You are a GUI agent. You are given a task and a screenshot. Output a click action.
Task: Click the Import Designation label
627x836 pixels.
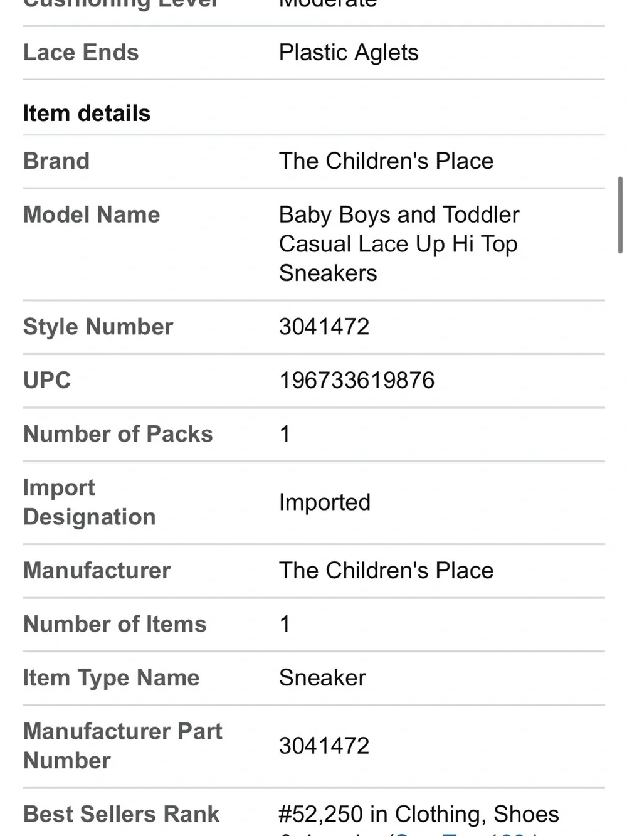click(90, 502)
